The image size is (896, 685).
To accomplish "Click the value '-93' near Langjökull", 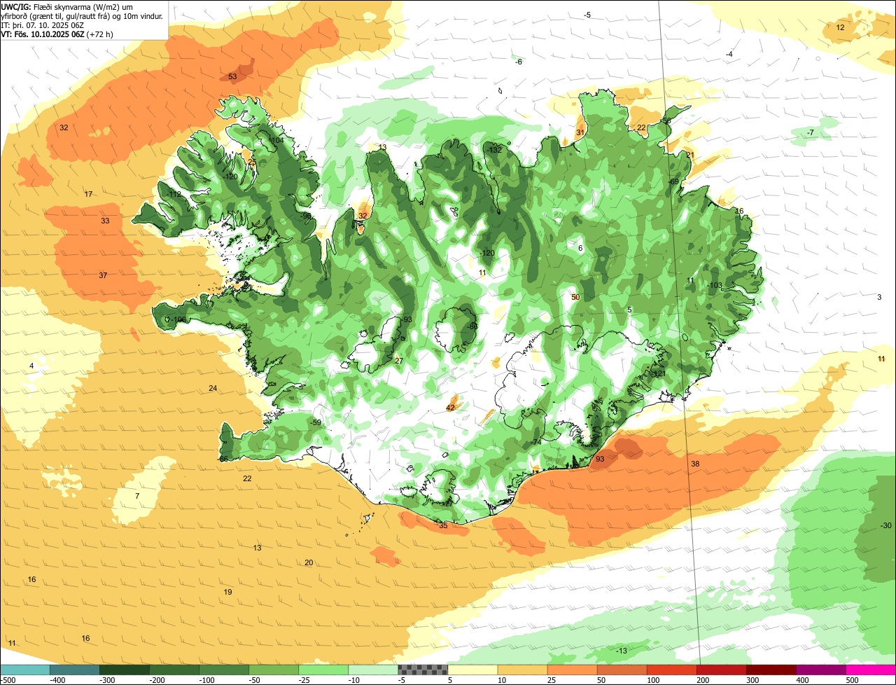I will tap(407, 319).
